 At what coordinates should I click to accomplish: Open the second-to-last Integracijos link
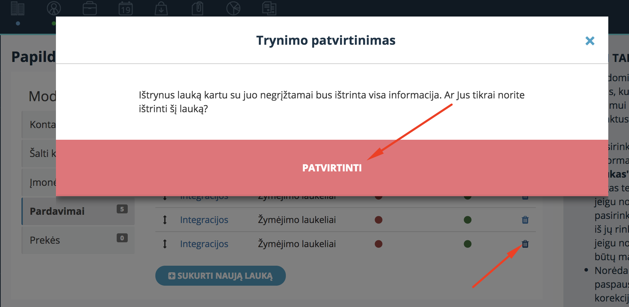(204, 220)
